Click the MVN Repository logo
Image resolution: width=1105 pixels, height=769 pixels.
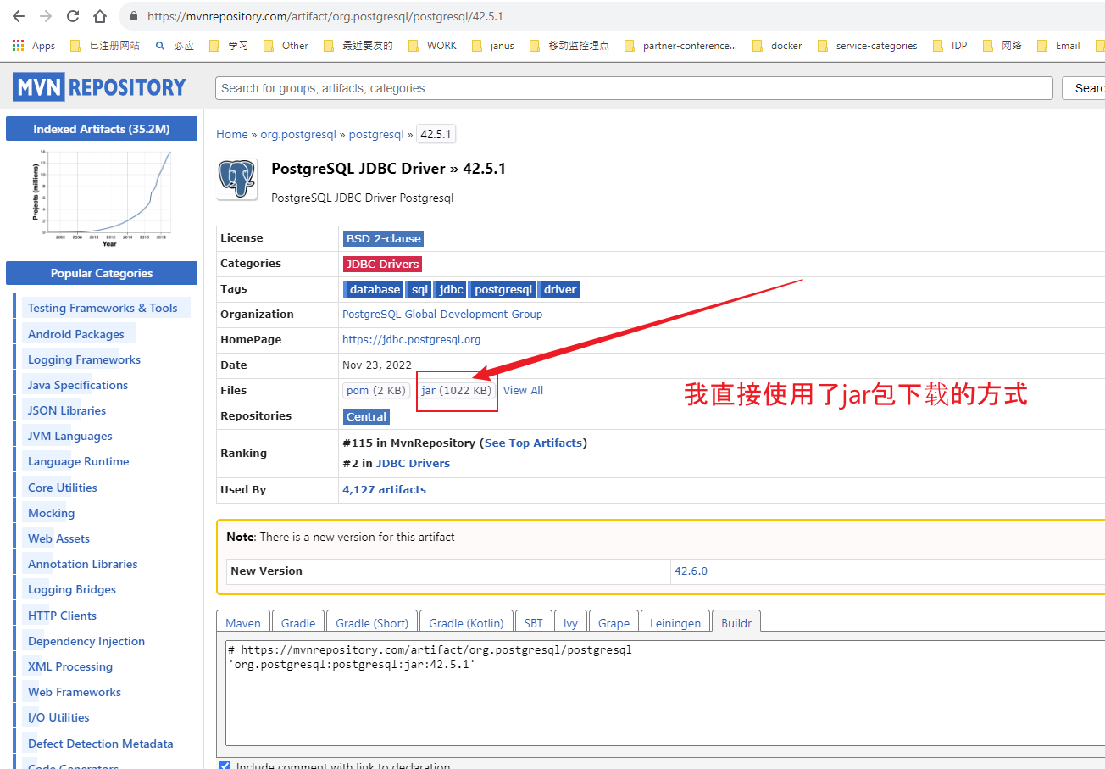pos(98,86)
